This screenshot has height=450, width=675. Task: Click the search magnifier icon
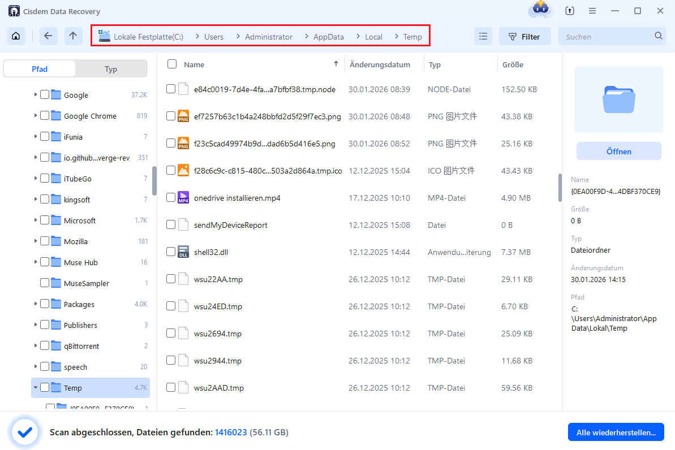pos(658,36)
